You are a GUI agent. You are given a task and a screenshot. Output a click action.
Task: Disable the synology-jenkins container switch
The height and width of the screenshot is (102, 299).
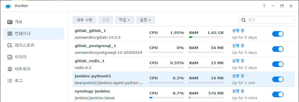click(278, 94)
